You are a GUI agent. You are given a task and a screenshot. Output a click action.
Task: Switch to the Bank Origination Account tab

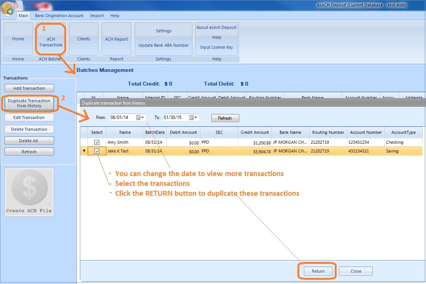pos(59,16)
